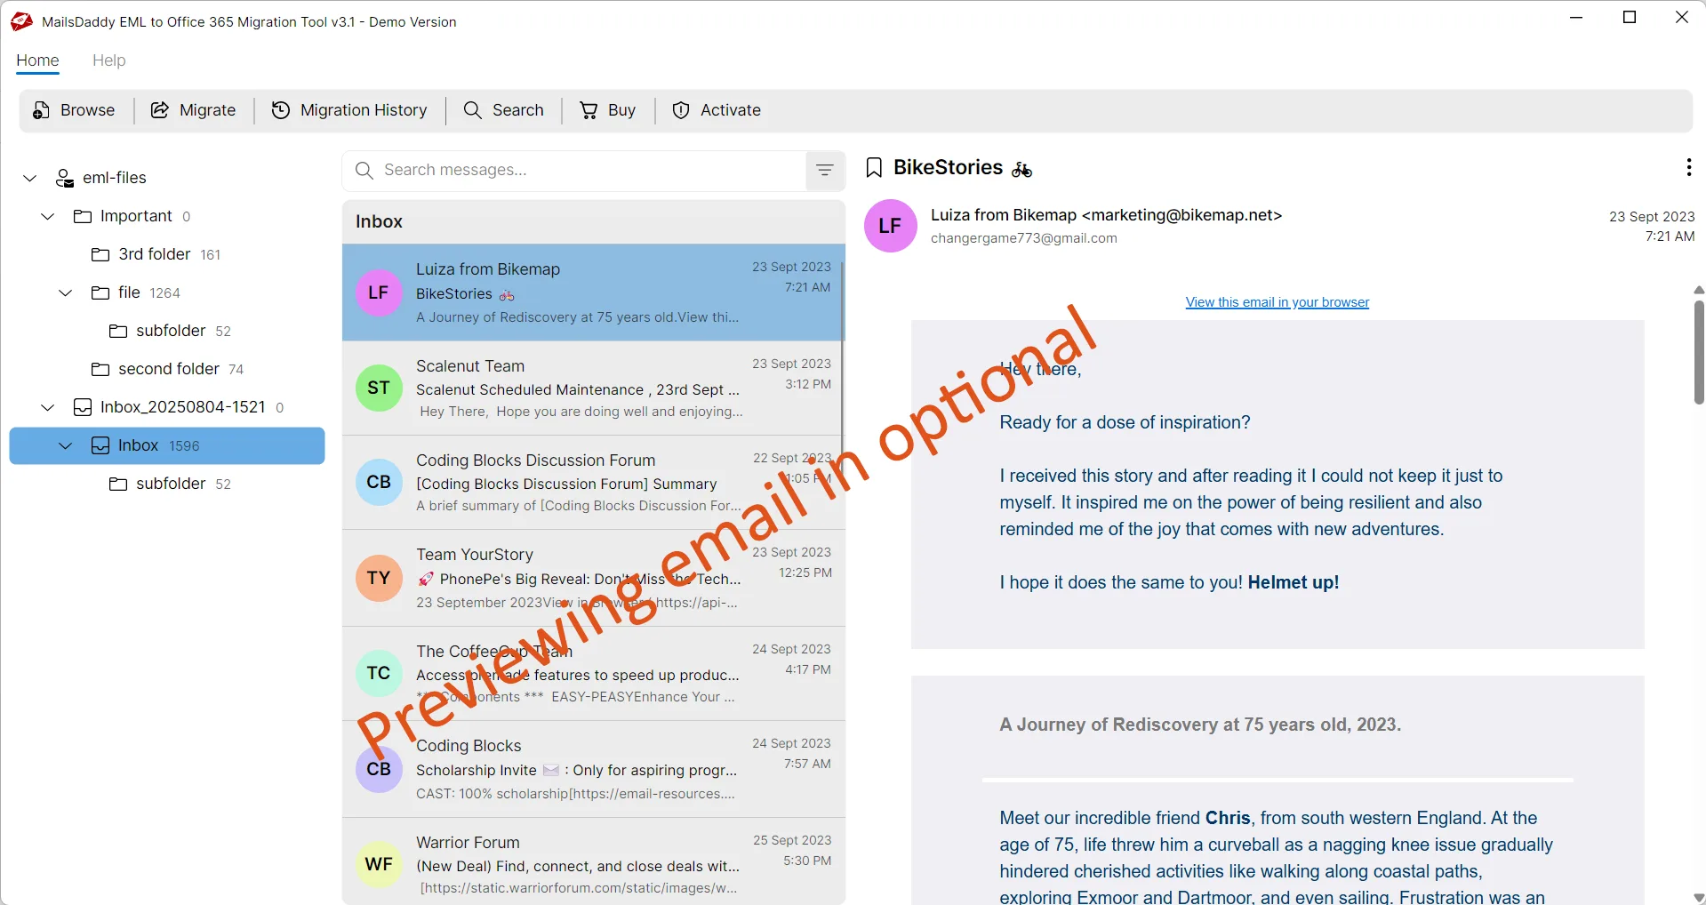Screen dimensions: 1706x905
Task: Expand the Inbox_20250804-1521 node
Action: click(x=46, y=407)
